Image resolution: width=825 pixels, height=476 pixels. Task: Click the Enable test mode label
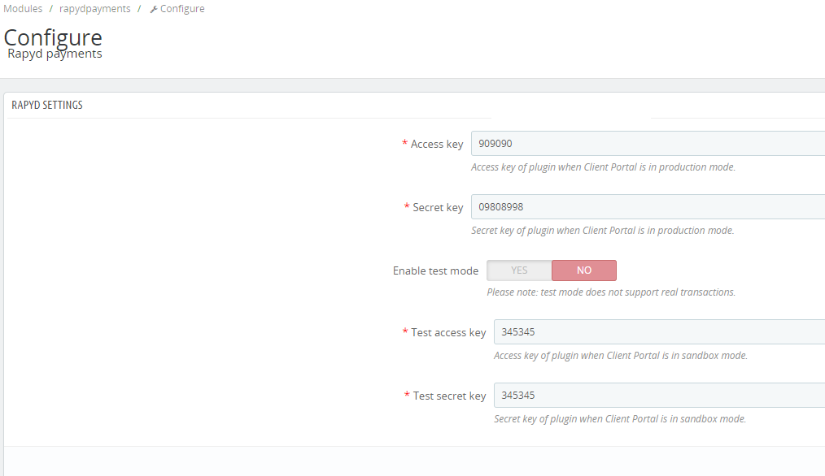tap(435, 270)
